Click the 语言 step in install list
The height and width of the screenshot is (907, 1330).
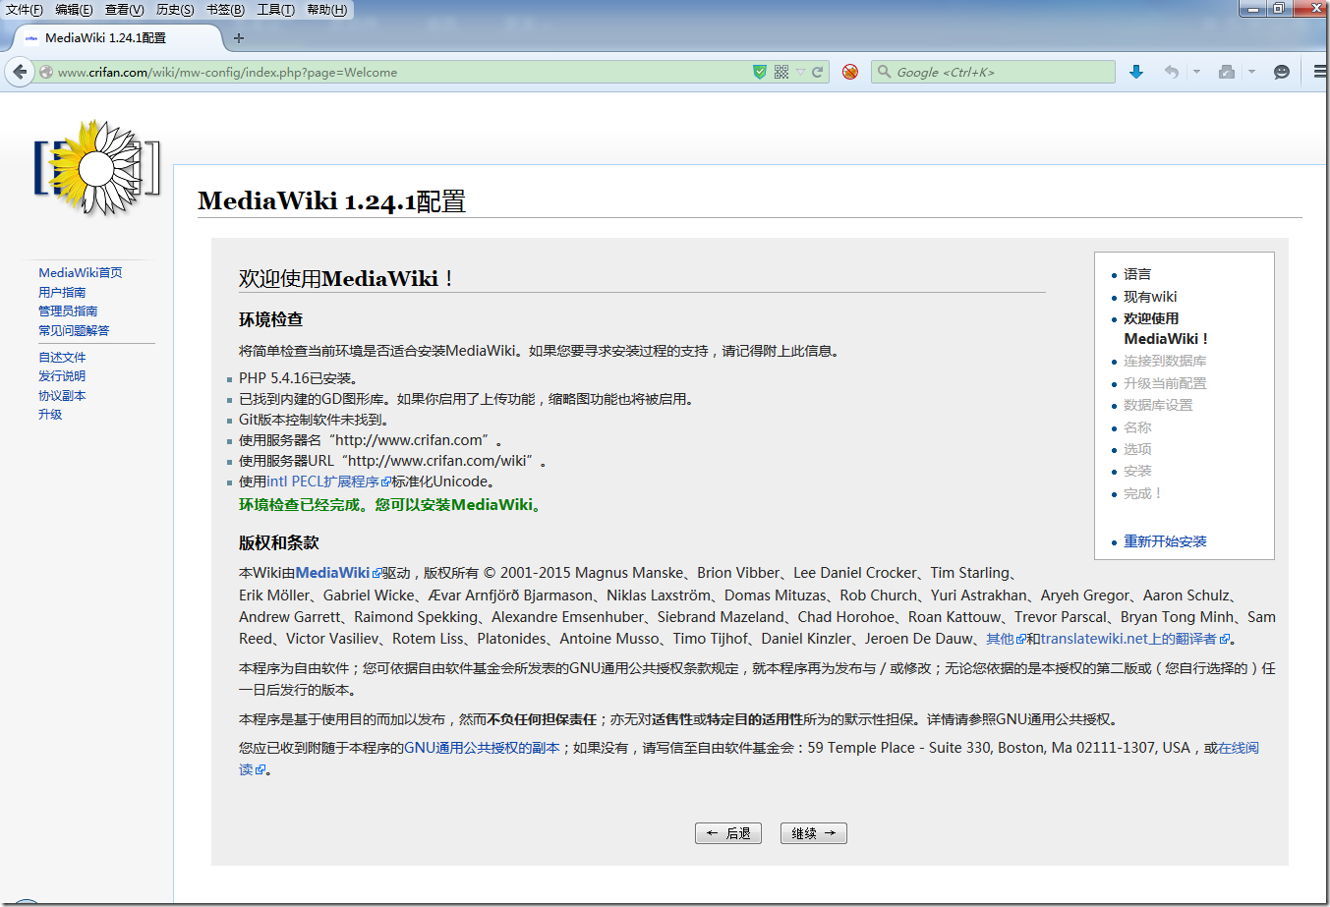point(1137,274)
